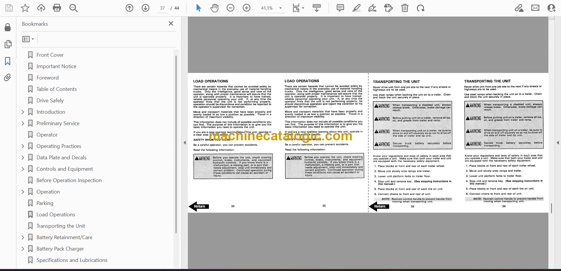Click the upload to cloud icon
Image resolution: width=561 pixels, height=271 pixels.
41,8
